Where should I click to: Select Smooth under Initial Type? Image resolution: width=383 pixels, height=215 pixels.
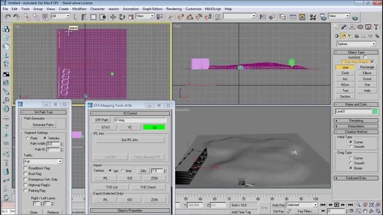(351, 147)
